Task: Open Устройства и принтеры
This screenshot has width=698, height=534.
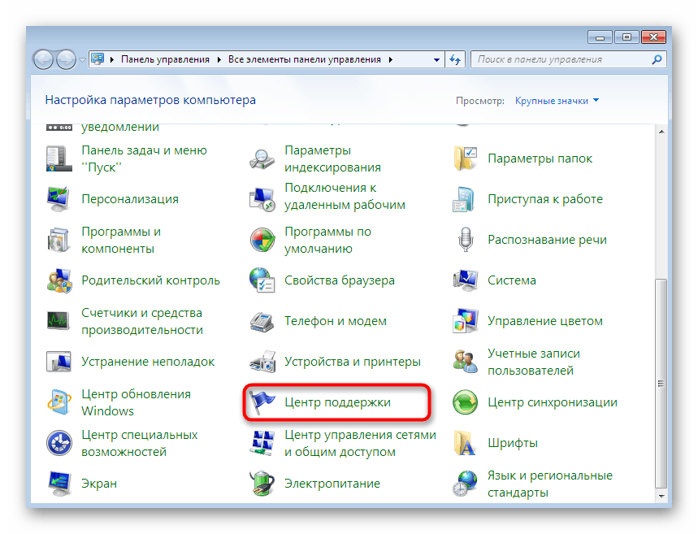Action: click(351, 361)
